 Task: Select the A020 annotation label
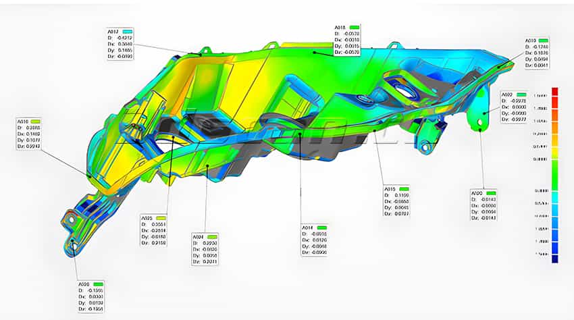(x=483, y=205)
